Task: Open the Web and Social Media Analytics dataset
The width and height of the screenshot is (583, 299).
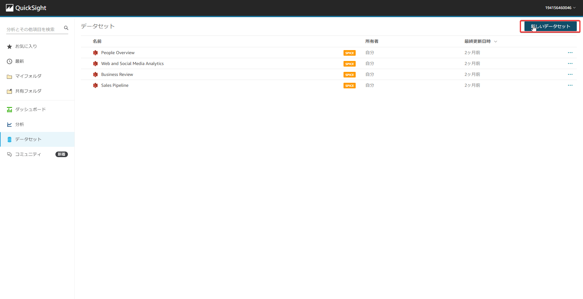Action: pos(132,64)
